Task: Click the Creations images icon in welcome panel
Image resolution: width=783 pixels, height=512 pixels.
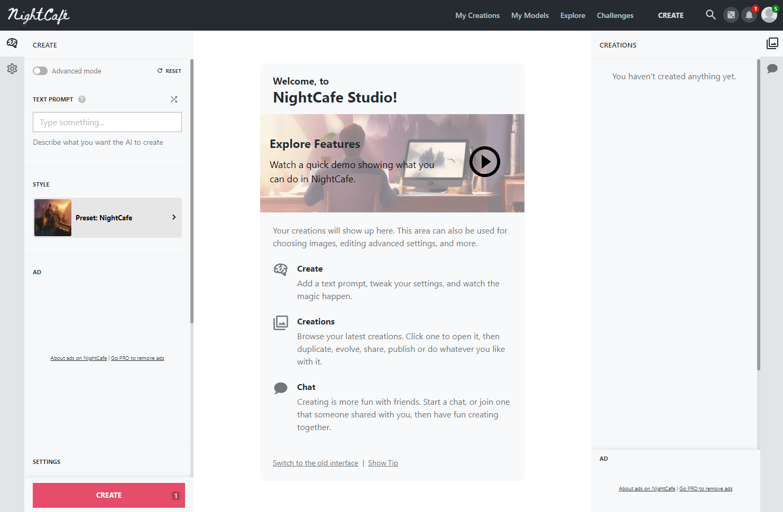Action: coord(281,323)
